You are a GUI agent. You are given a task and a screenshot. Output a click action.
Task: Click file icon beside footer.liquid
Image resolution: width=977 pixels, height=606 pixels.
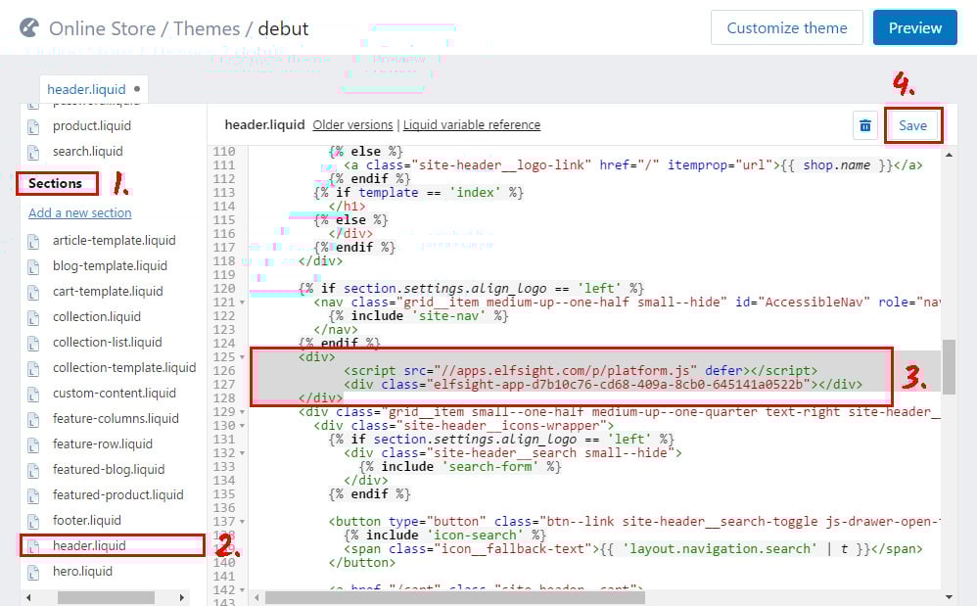tap(33, 523)
